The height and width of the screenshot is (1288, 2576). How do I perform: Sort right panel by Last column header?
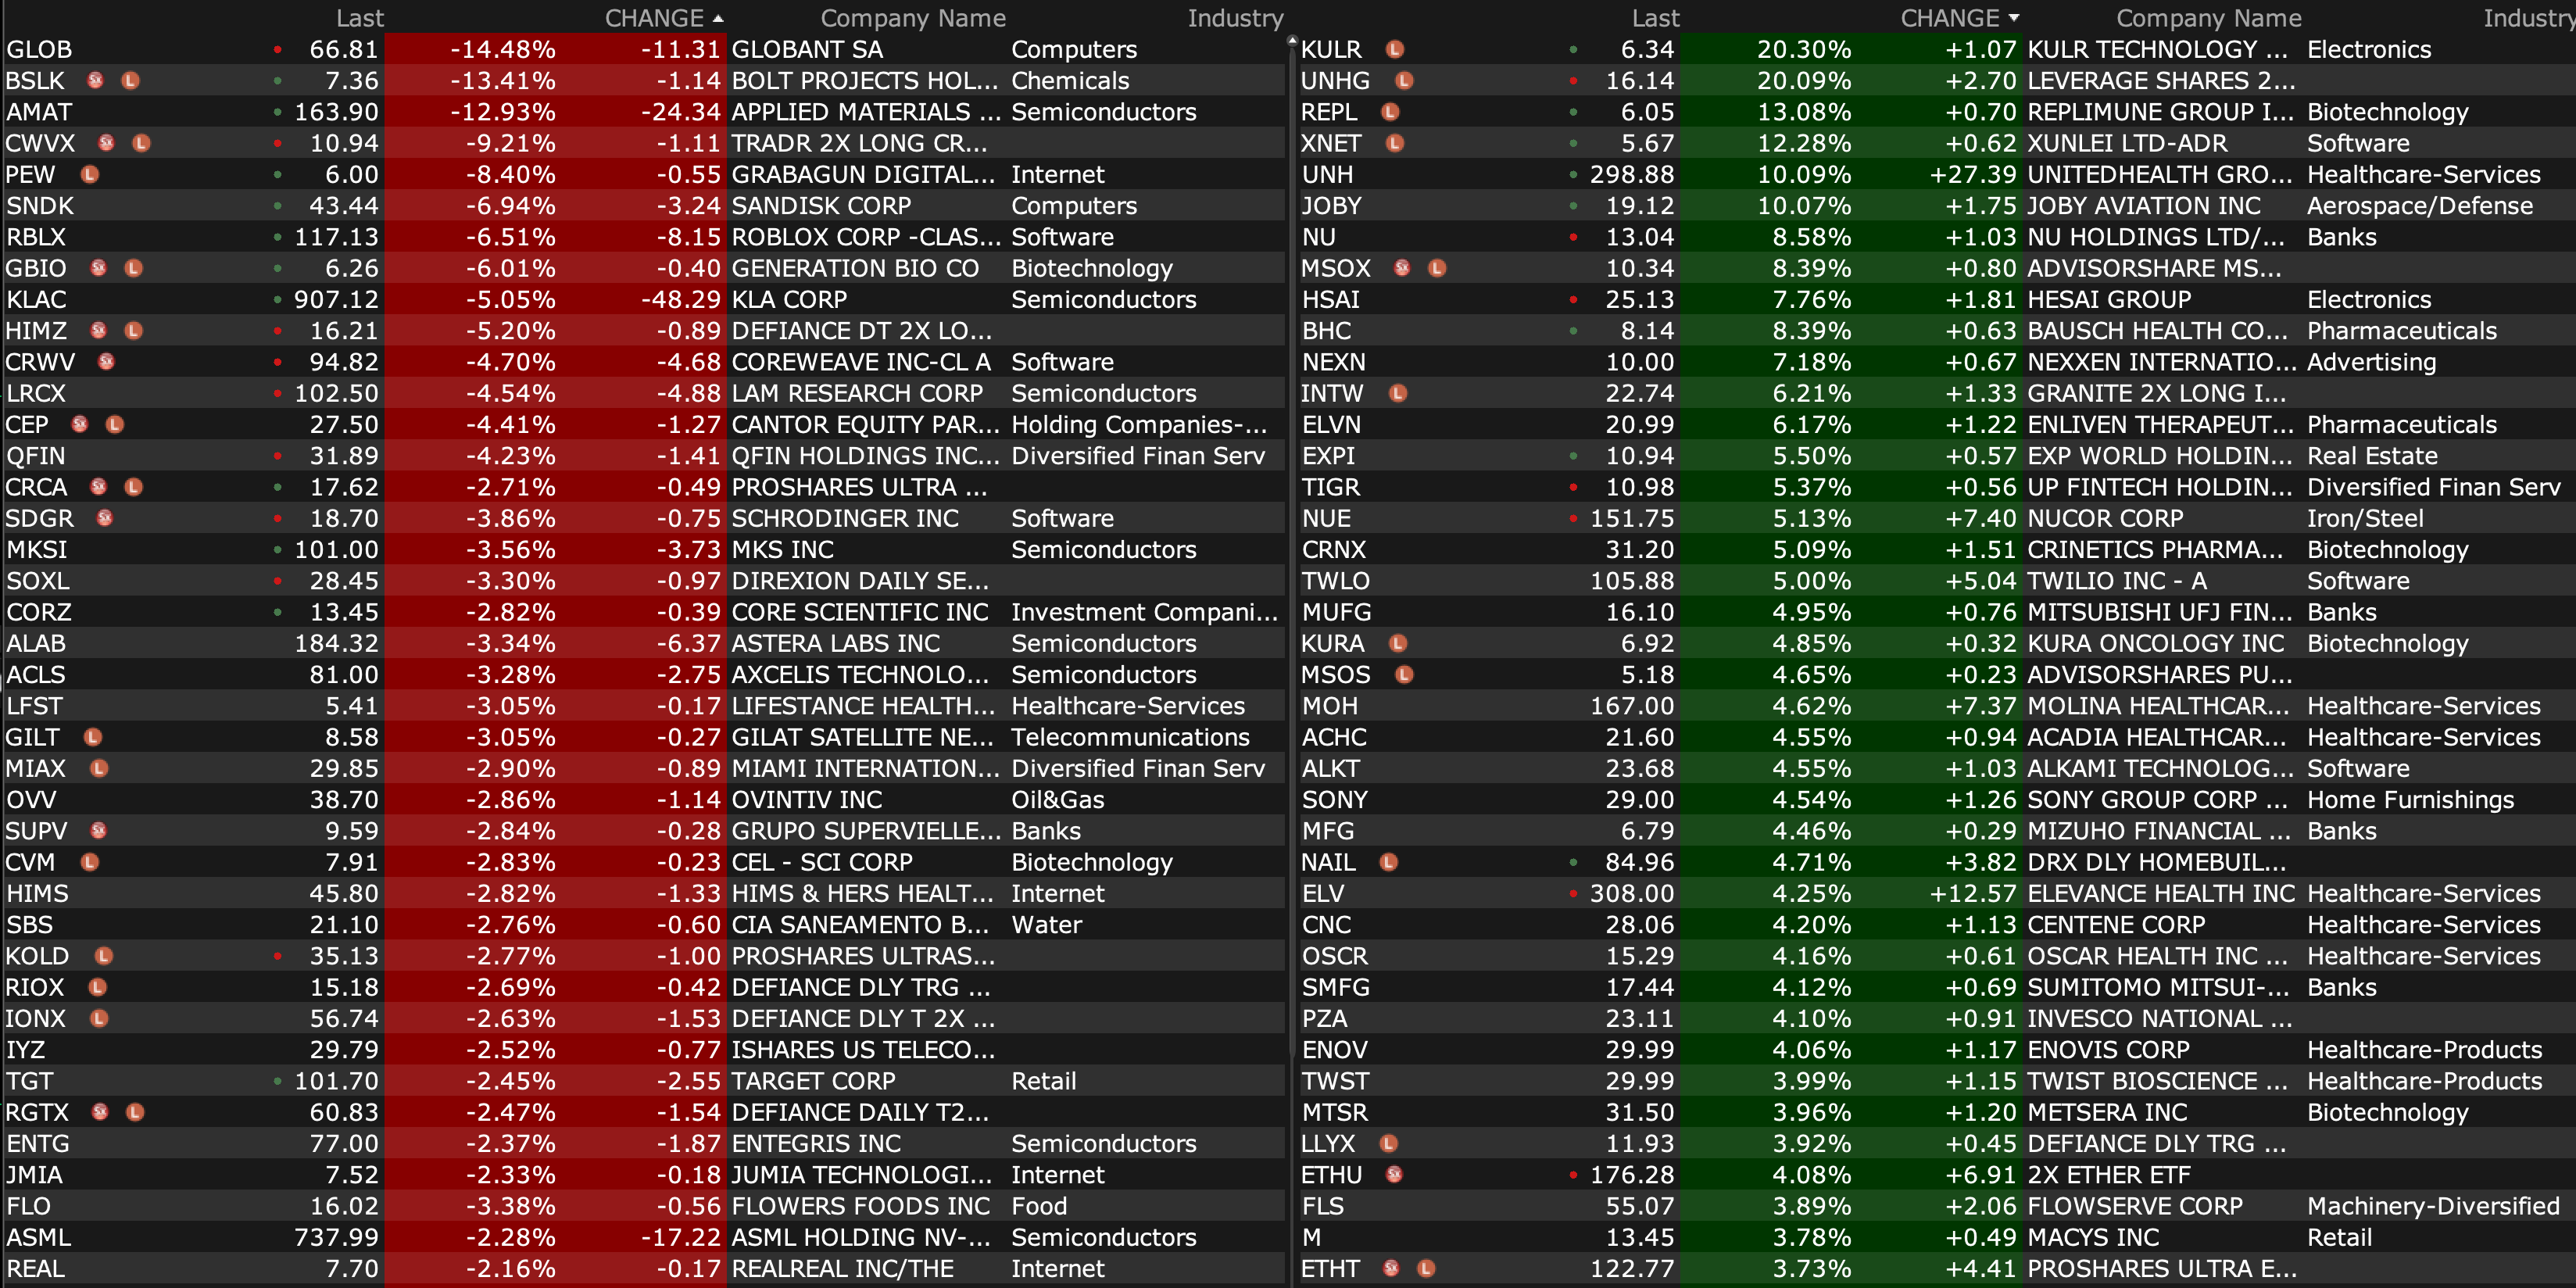pos(1655,18)
